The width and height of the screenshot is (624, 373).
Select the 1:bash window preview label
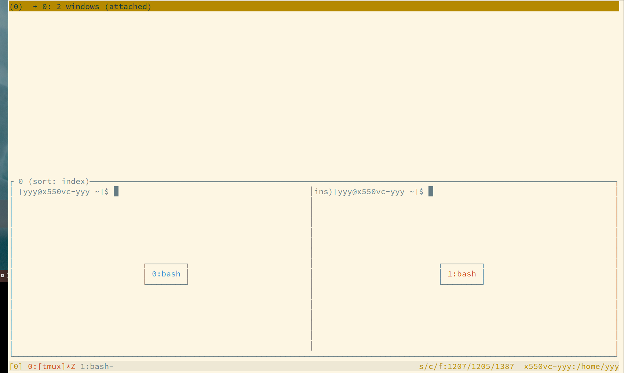[461, 274]
